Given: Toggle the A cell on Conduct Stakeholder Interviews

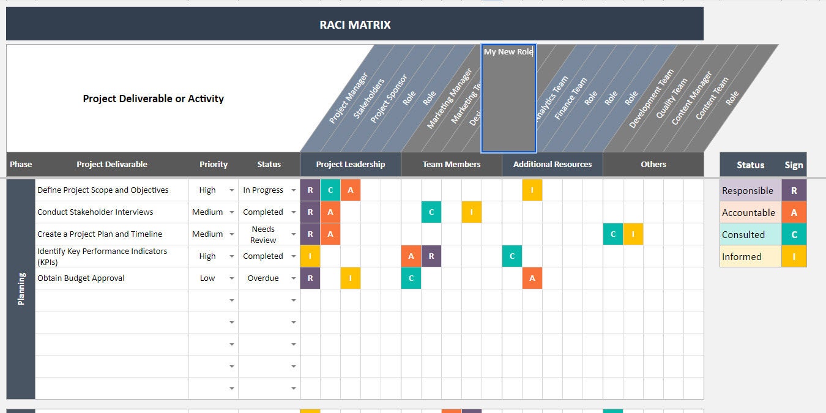Looking at the screenshot, I should [330, 212].
